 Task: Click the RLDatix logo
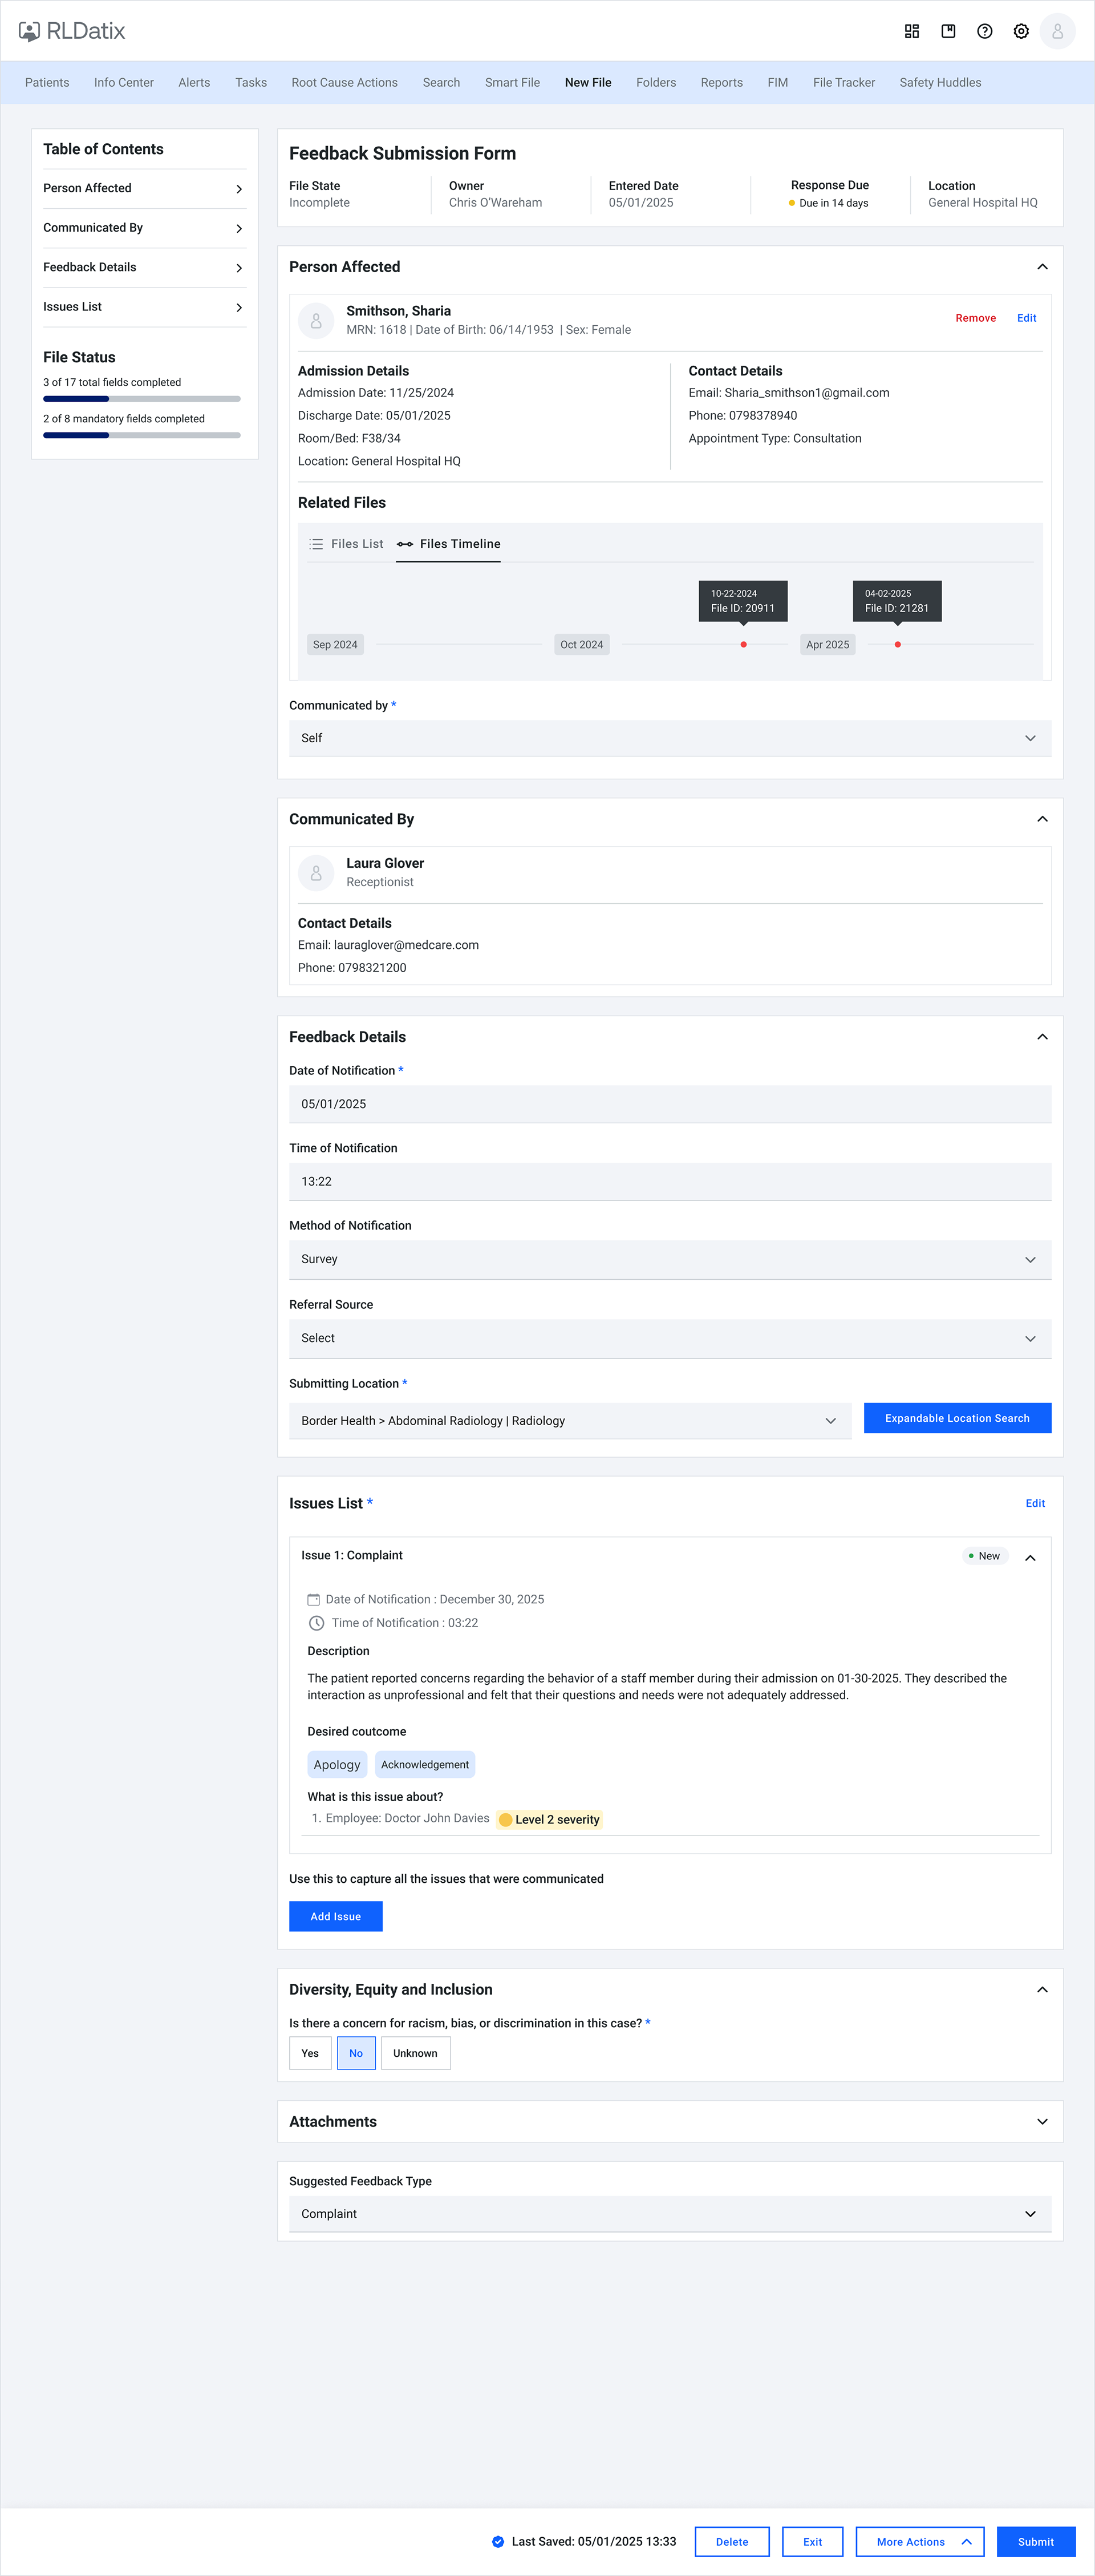click(x=72, y=31)
